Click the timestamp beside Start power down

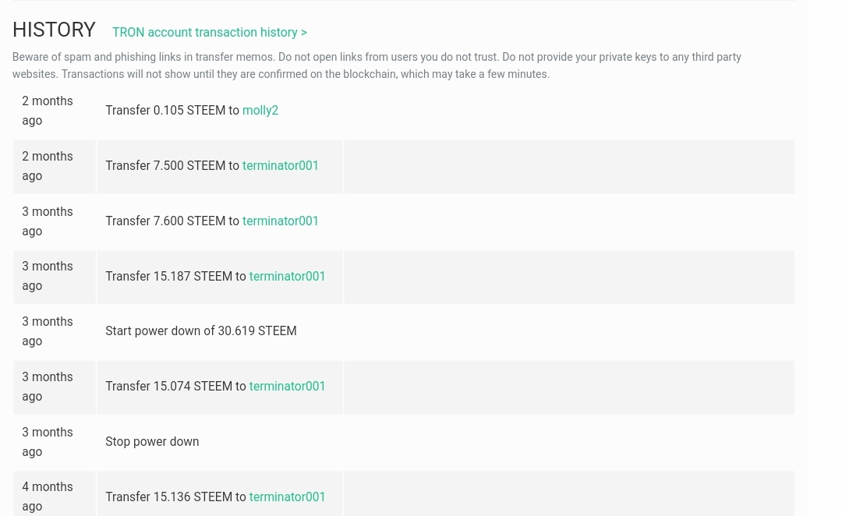47,331
